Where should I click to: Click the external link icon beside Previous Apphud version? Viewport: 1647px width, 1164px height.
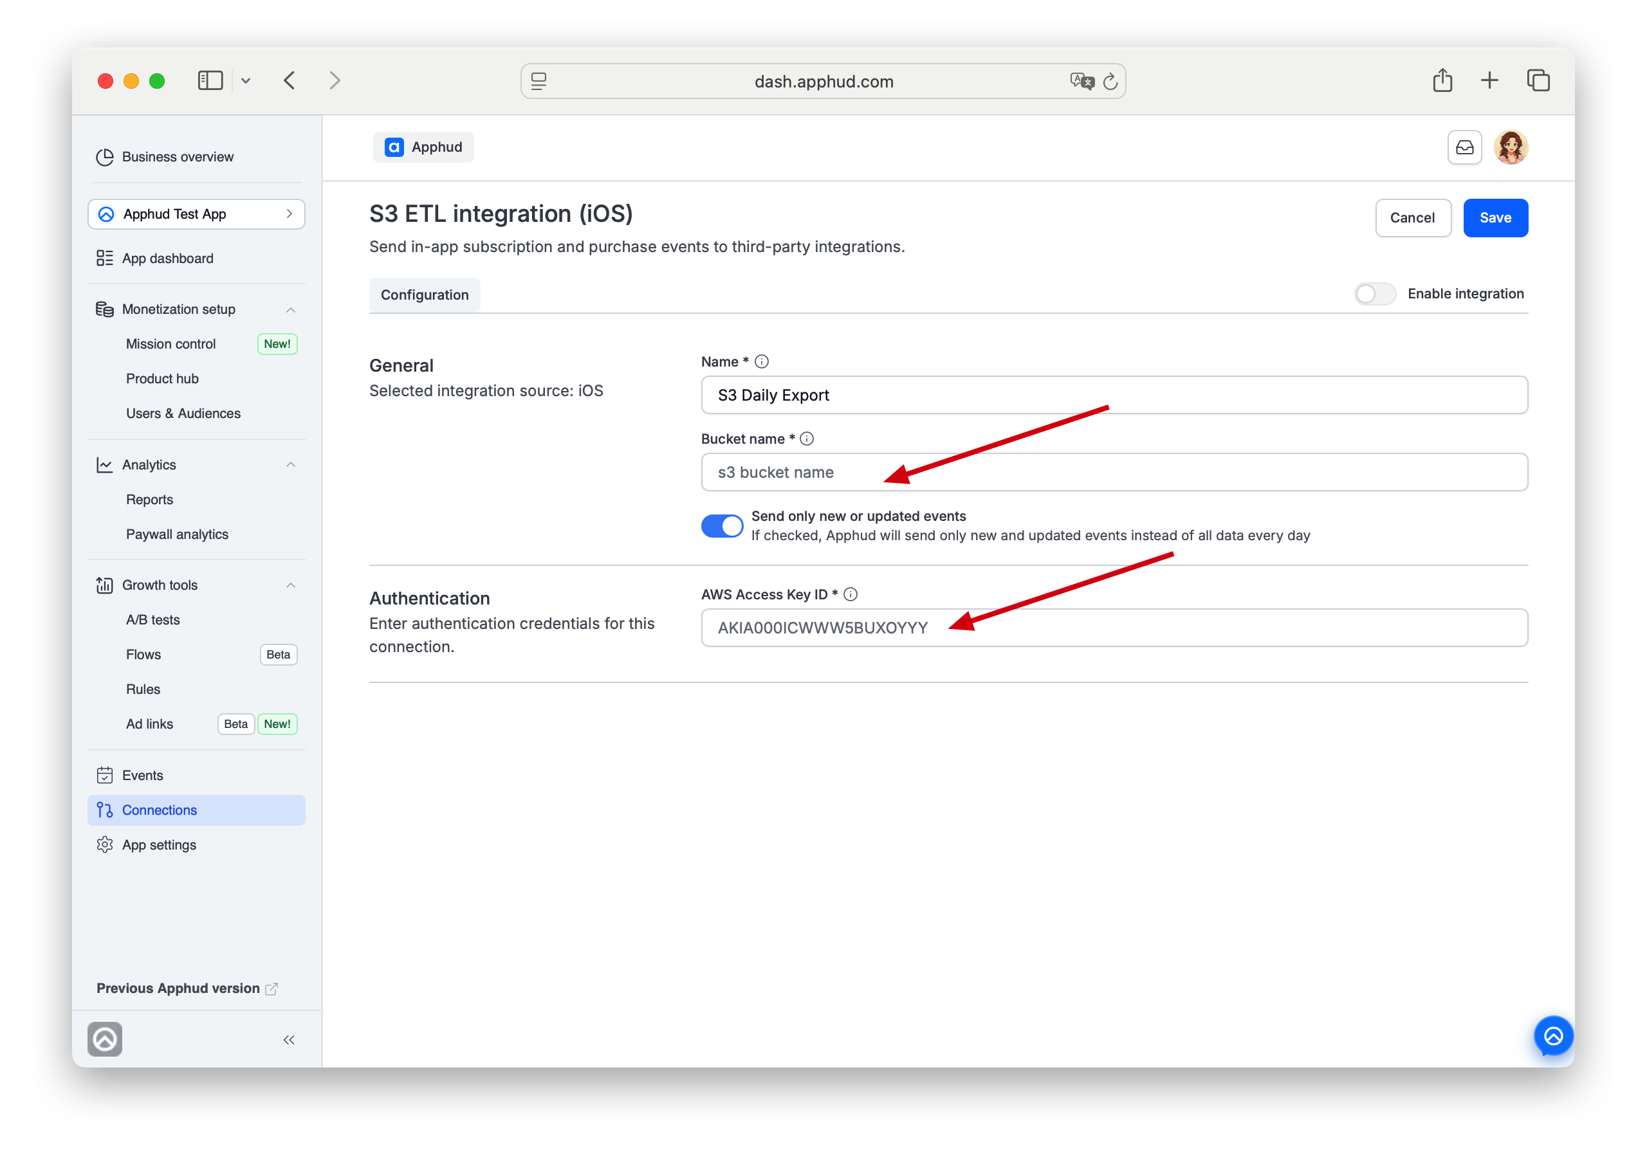(271, 989)
